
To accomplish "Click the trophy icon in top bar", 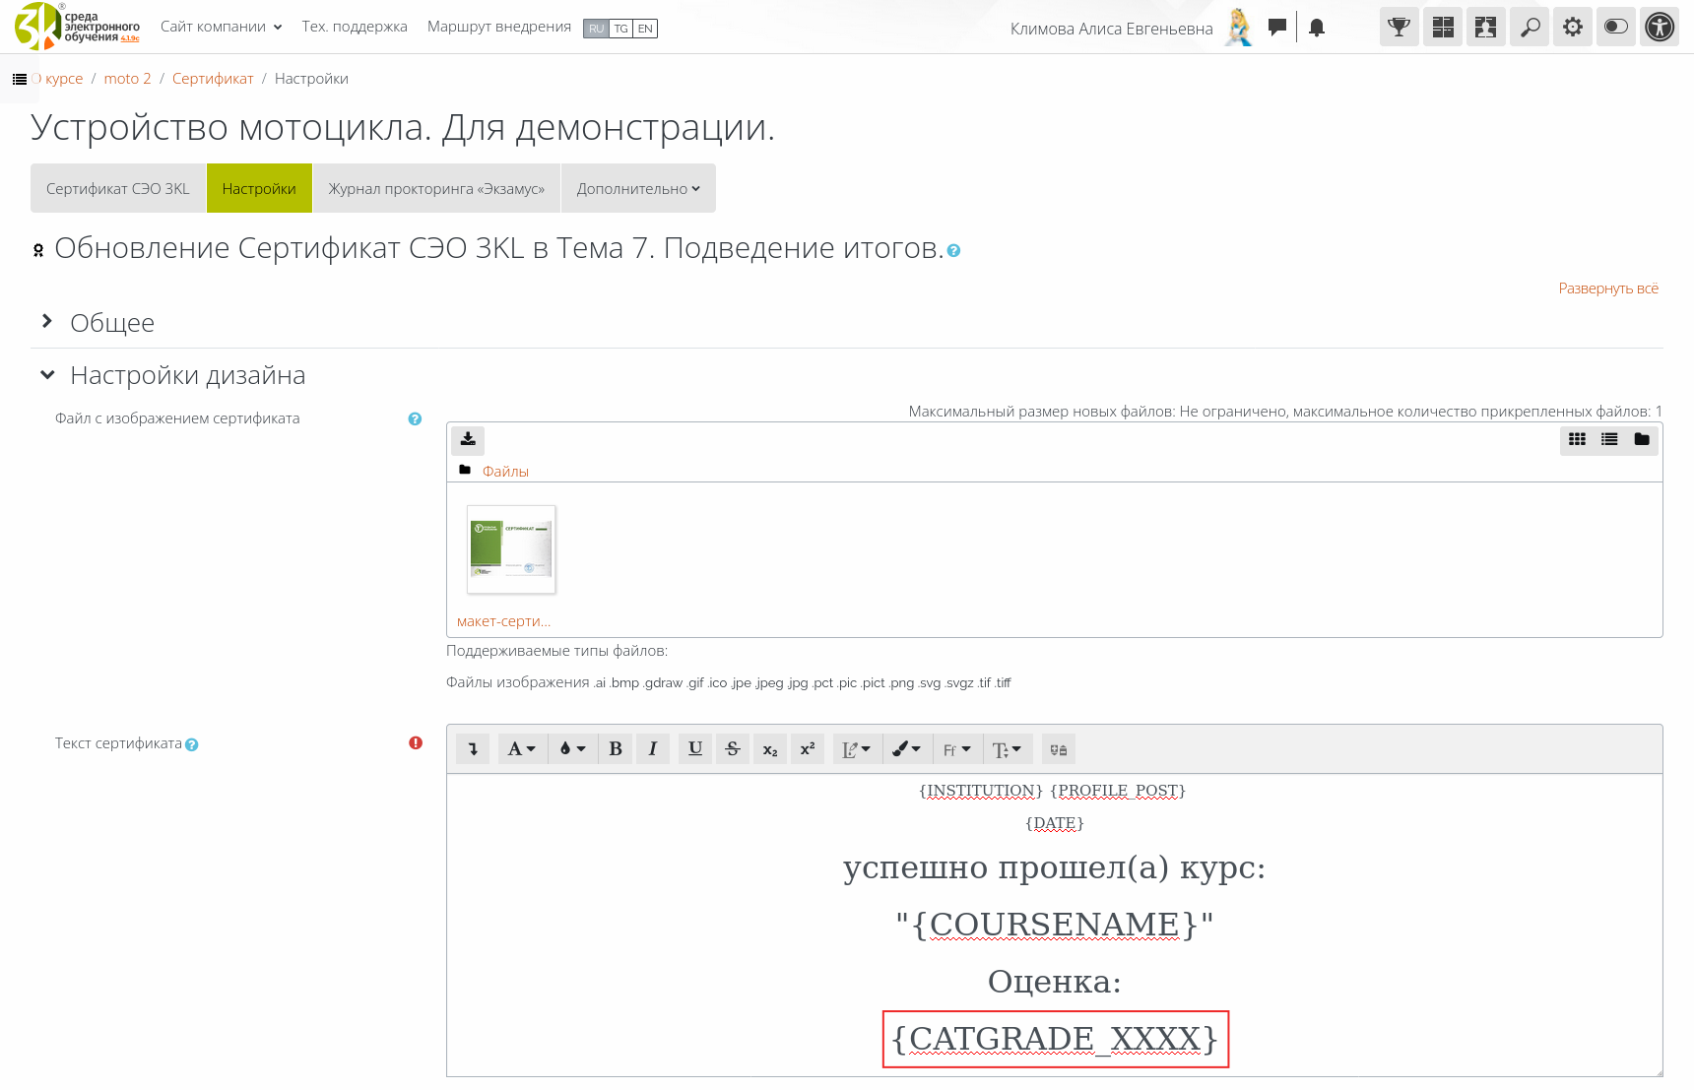I will 1399,28.
